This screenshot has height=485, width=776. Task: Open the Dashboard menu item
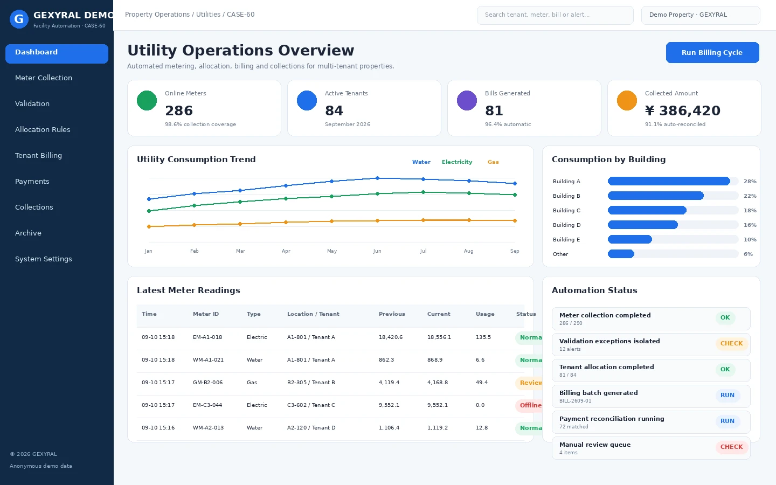coord(57,53)
